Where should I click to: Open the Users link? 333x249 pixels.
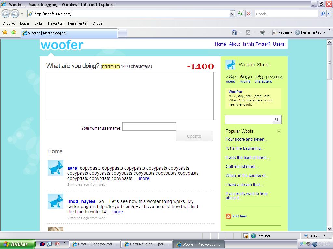[x=278, y=44]
